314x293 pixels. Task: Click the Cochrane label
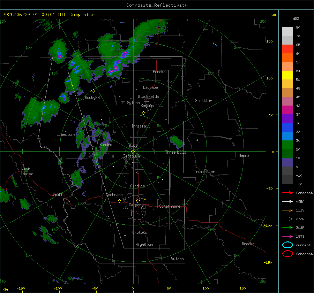click(x=114, y=195)
